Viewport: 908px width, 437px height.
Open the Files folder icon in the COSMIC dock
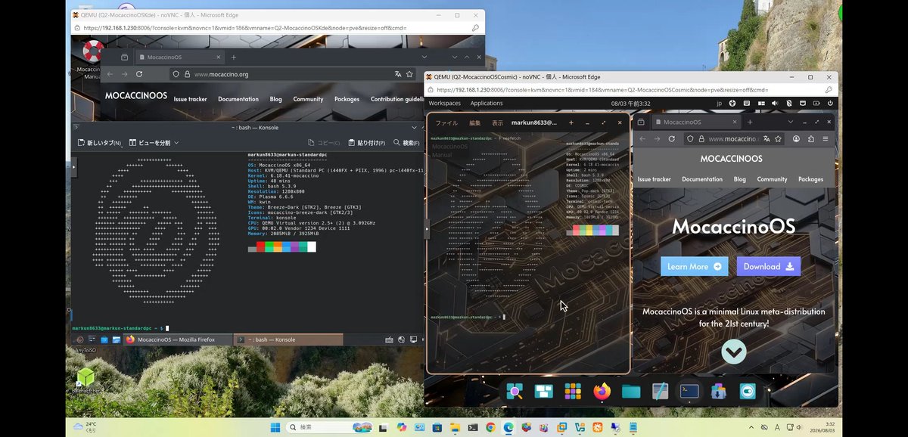(x=631, y=391)
